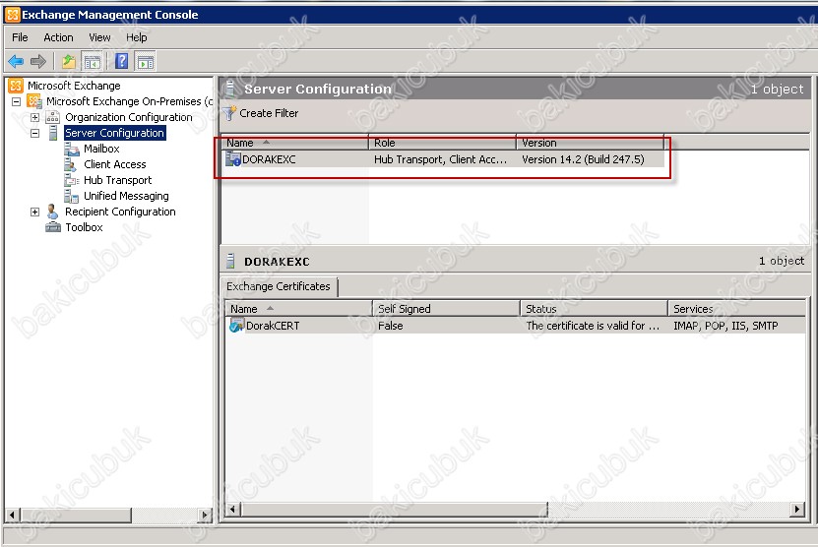Select the Toolbox tree item
Viewport: 818px width, 547px height.
[x=84, y=227]
